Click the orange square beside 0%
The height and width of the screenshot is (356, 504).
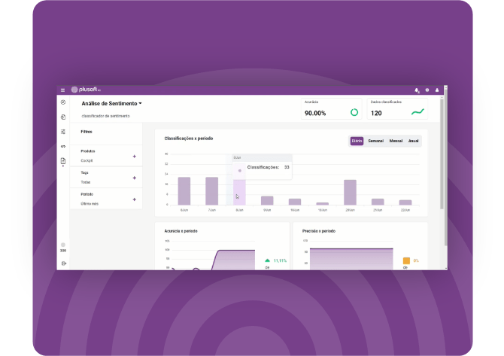tap(406, 260)
